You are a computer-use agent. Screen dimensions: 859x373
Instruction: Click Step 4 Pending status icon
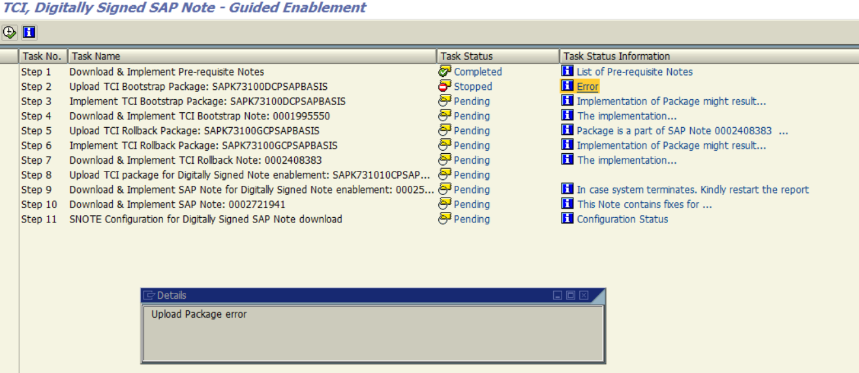click(x=445, y=116)
